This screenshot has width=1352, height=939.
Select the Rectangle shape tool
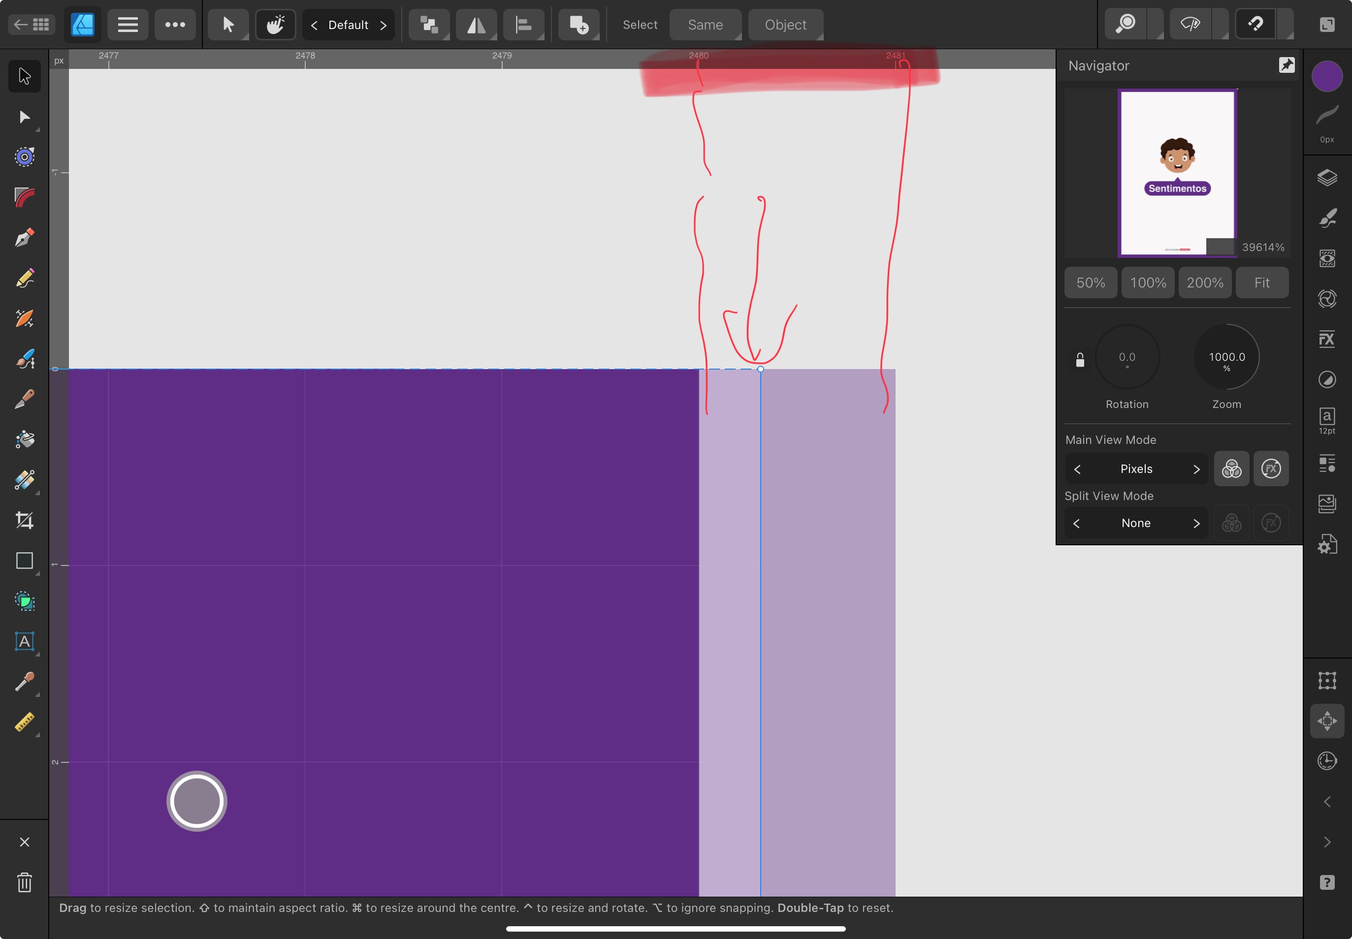point(24,561)
